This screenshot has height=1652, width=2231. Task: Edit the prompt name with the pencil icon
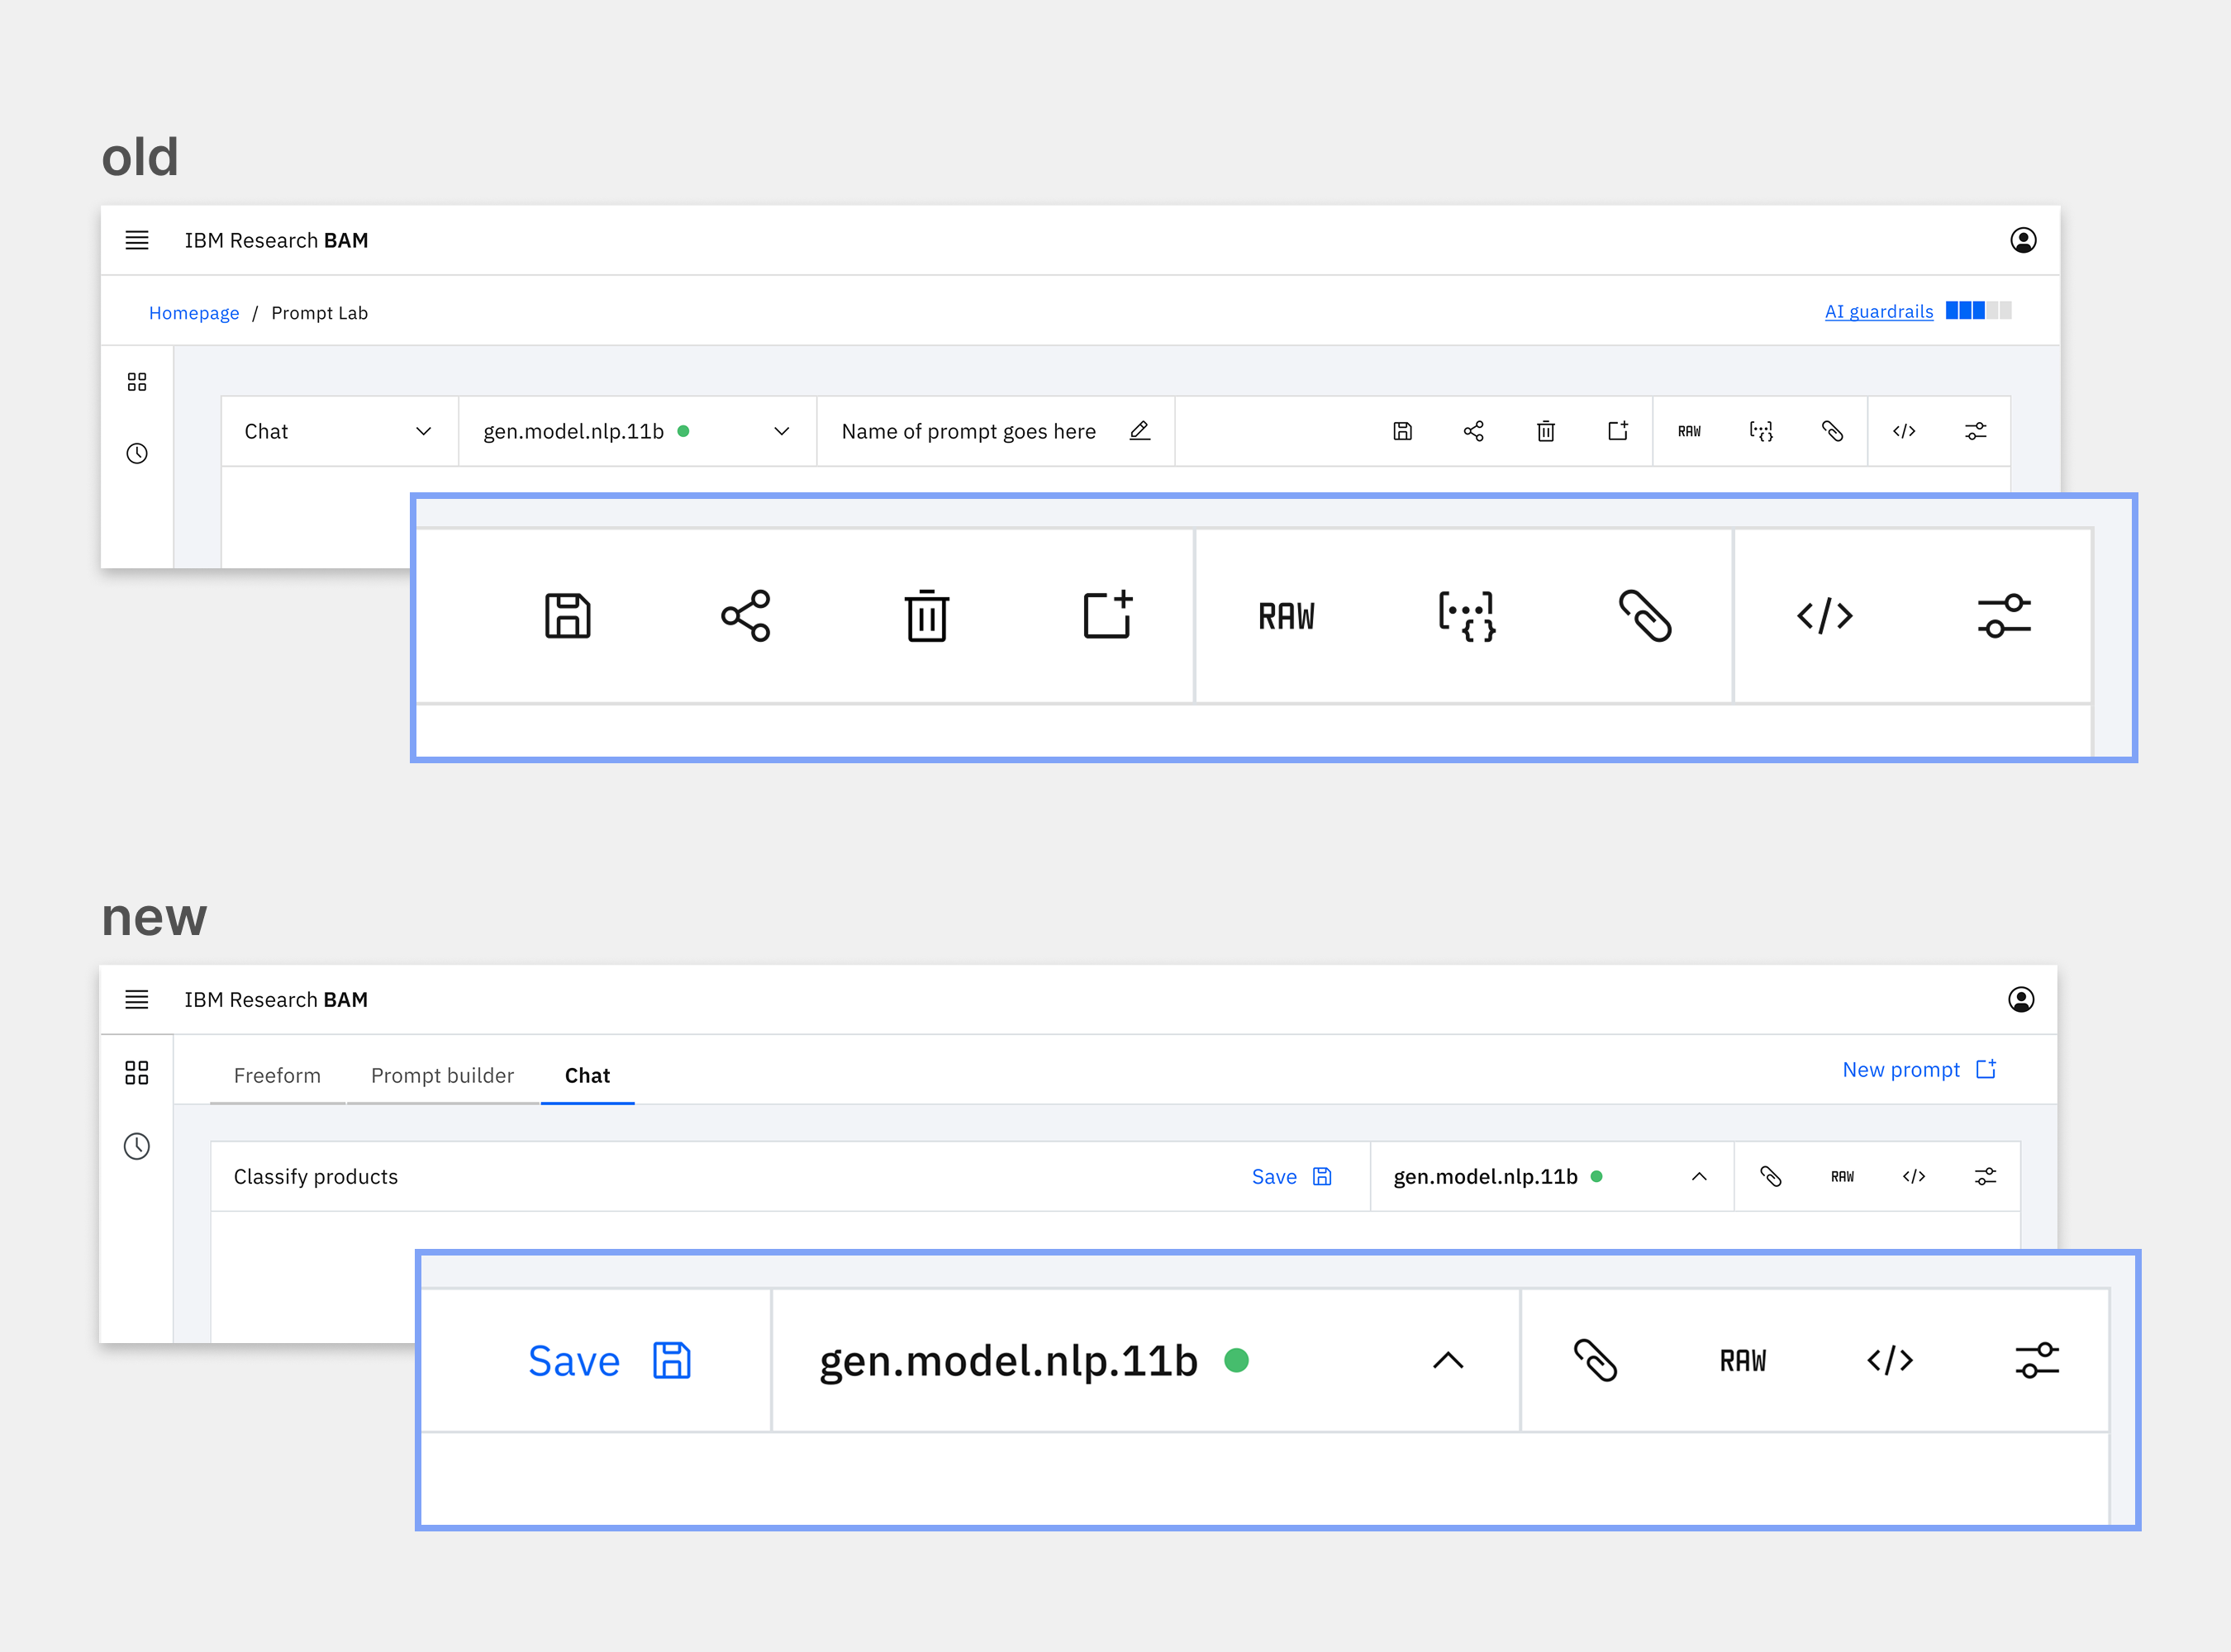pyautogui.click(x=1140, y=431)
